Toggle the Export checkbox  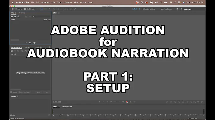point(11,92)
